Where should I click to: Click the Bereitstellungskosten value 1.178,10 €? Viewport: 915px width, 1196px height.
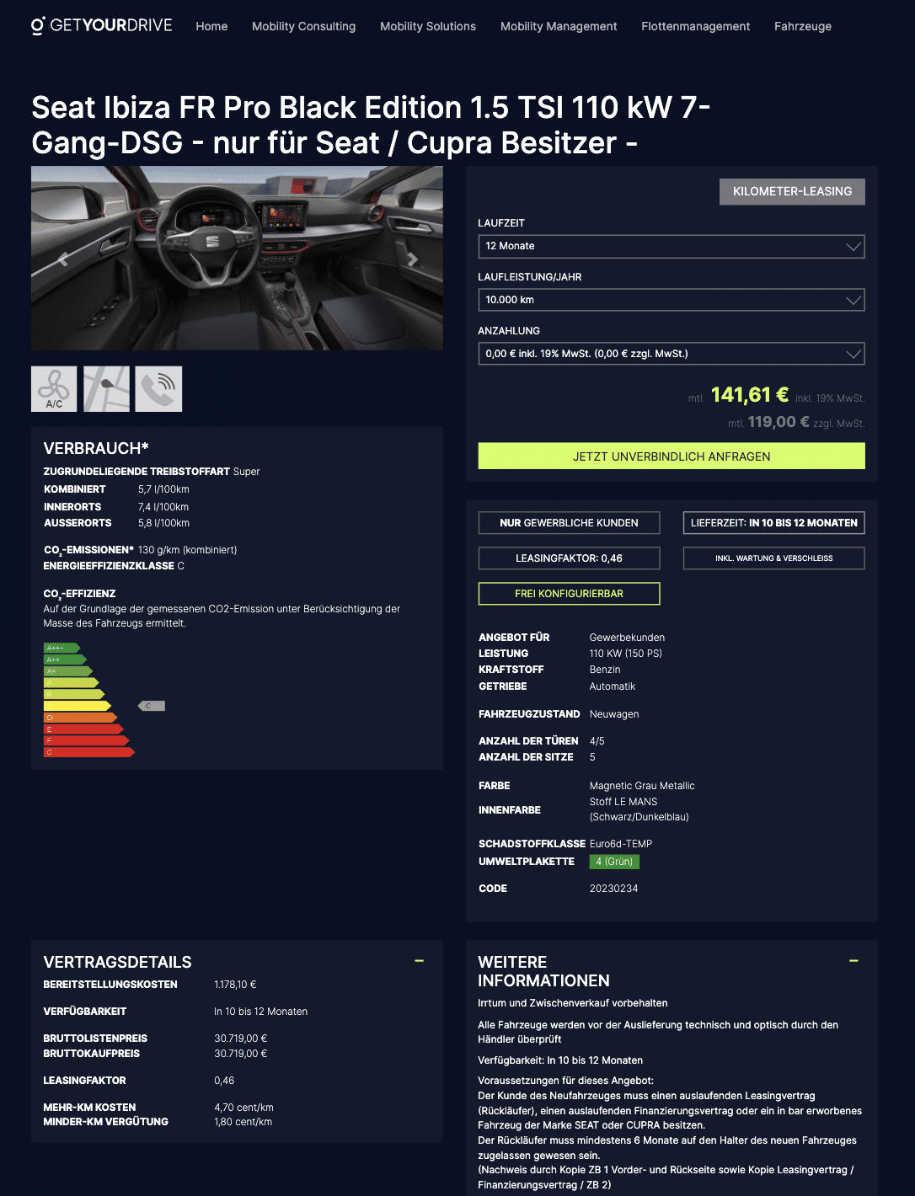coord(235,985)
